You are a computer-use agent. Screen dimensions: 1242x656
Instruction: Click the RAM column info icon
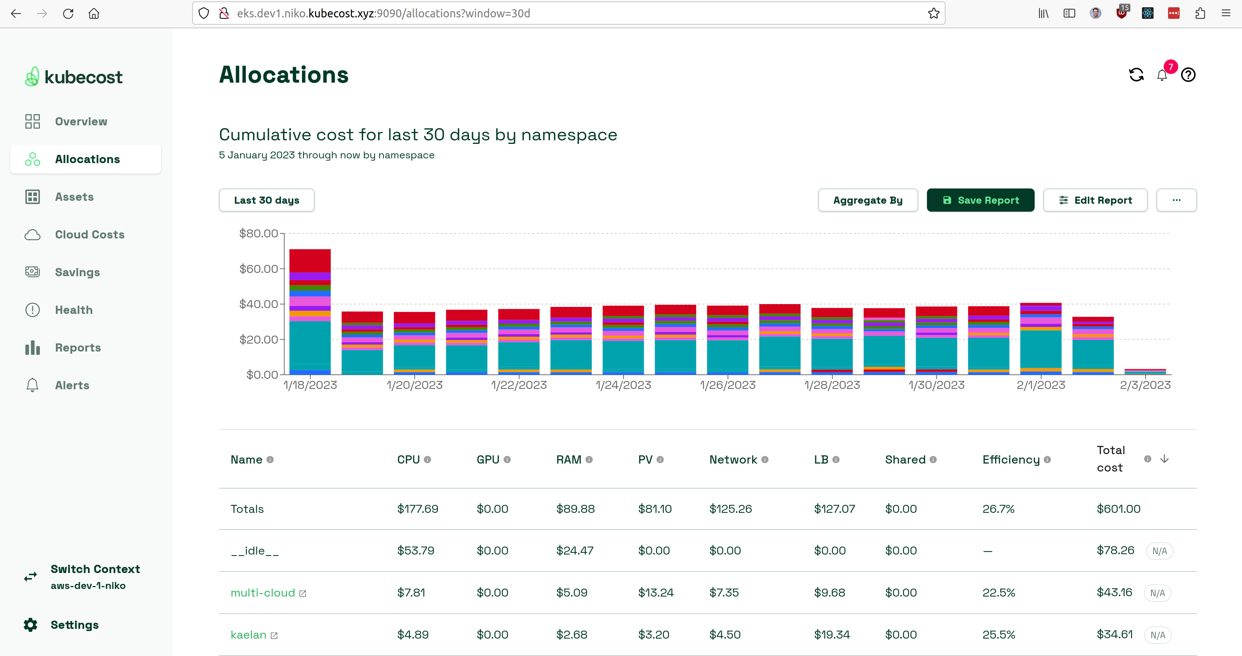(589, 460)
